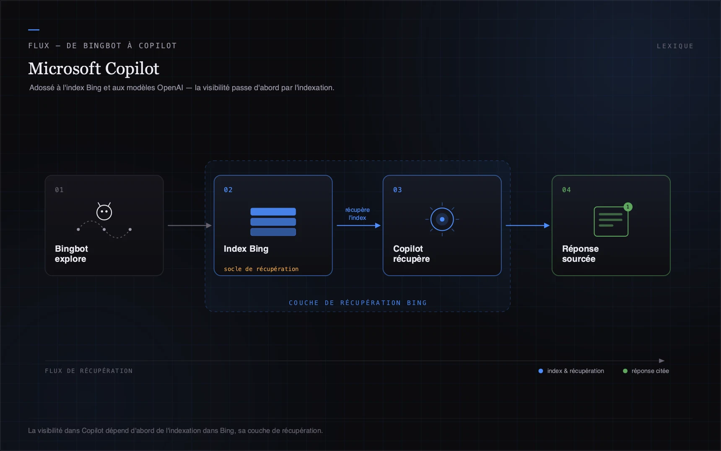The width and height of the screenshot is (721, 451).
Task: Click the blue arrow toward Réponse sourcée
Action: 527,225
